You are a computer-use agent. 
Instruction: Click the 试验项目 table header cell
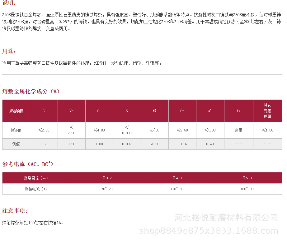[16, 111]
